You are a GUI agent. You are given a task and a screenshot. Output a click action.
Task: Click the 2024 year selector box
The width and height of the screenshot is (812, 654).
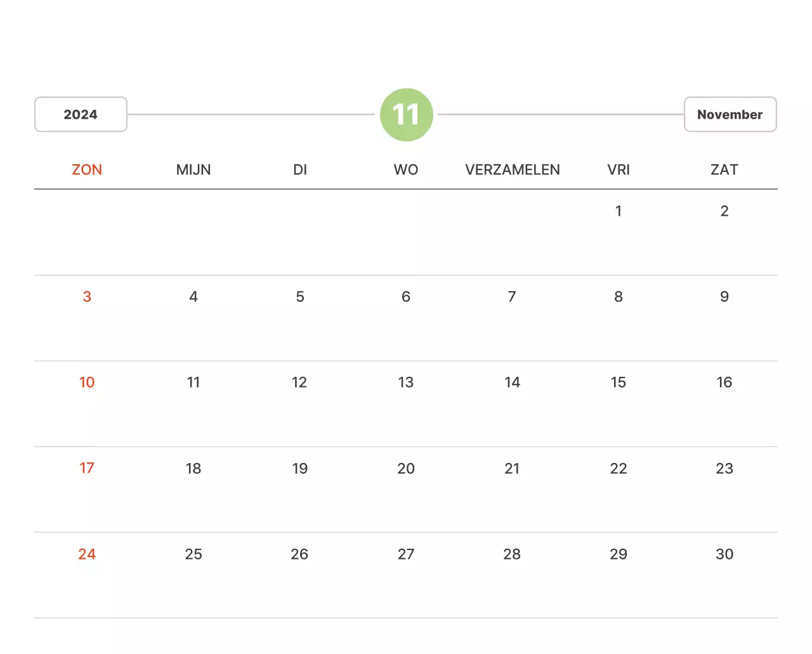tap(81, 114)
